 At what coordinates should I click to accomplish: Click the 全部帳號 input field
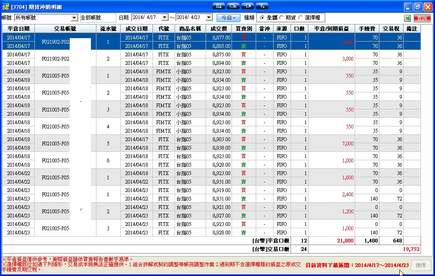98,18
